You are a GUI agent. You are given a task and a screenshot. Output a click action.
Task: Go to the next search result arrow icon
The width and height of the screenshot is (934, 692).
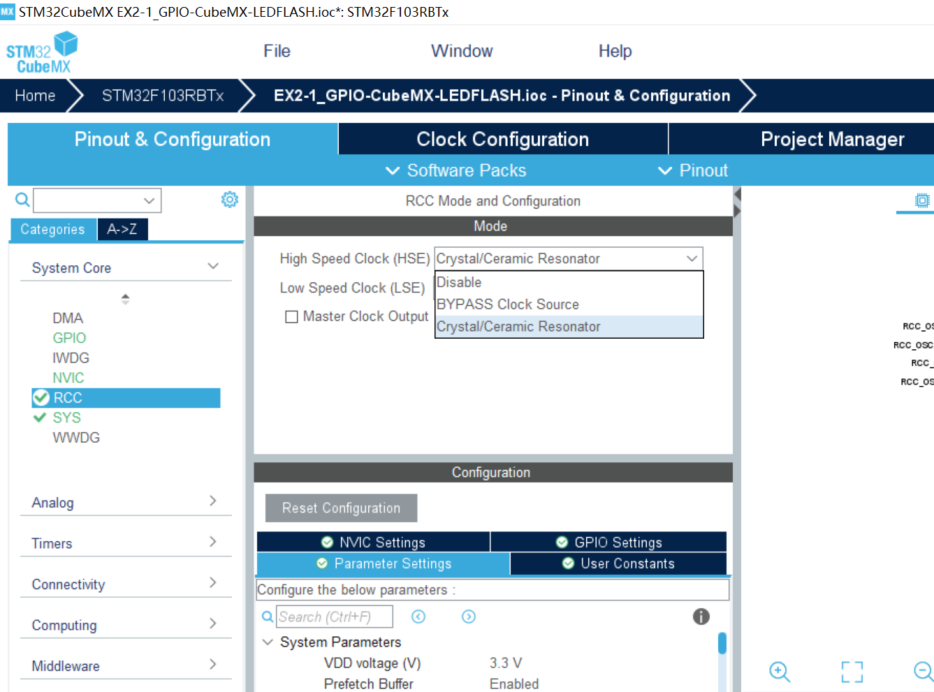(469, 617)
